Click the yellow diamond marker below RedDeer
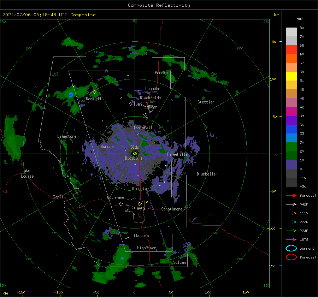This screenshot has height=297, width=318. pos(145,115)
